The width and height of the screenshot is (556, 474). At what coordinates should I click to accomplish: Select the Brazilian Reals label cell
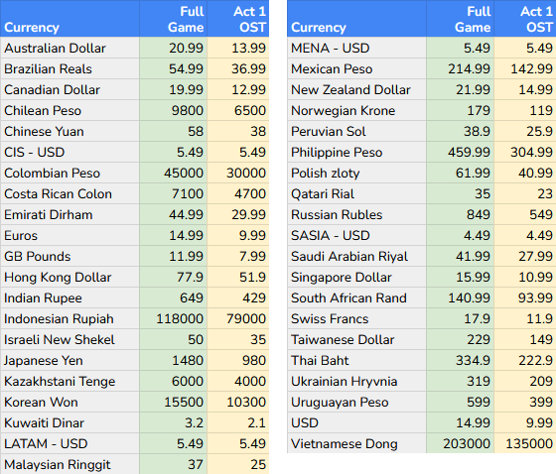coord(69,68)
